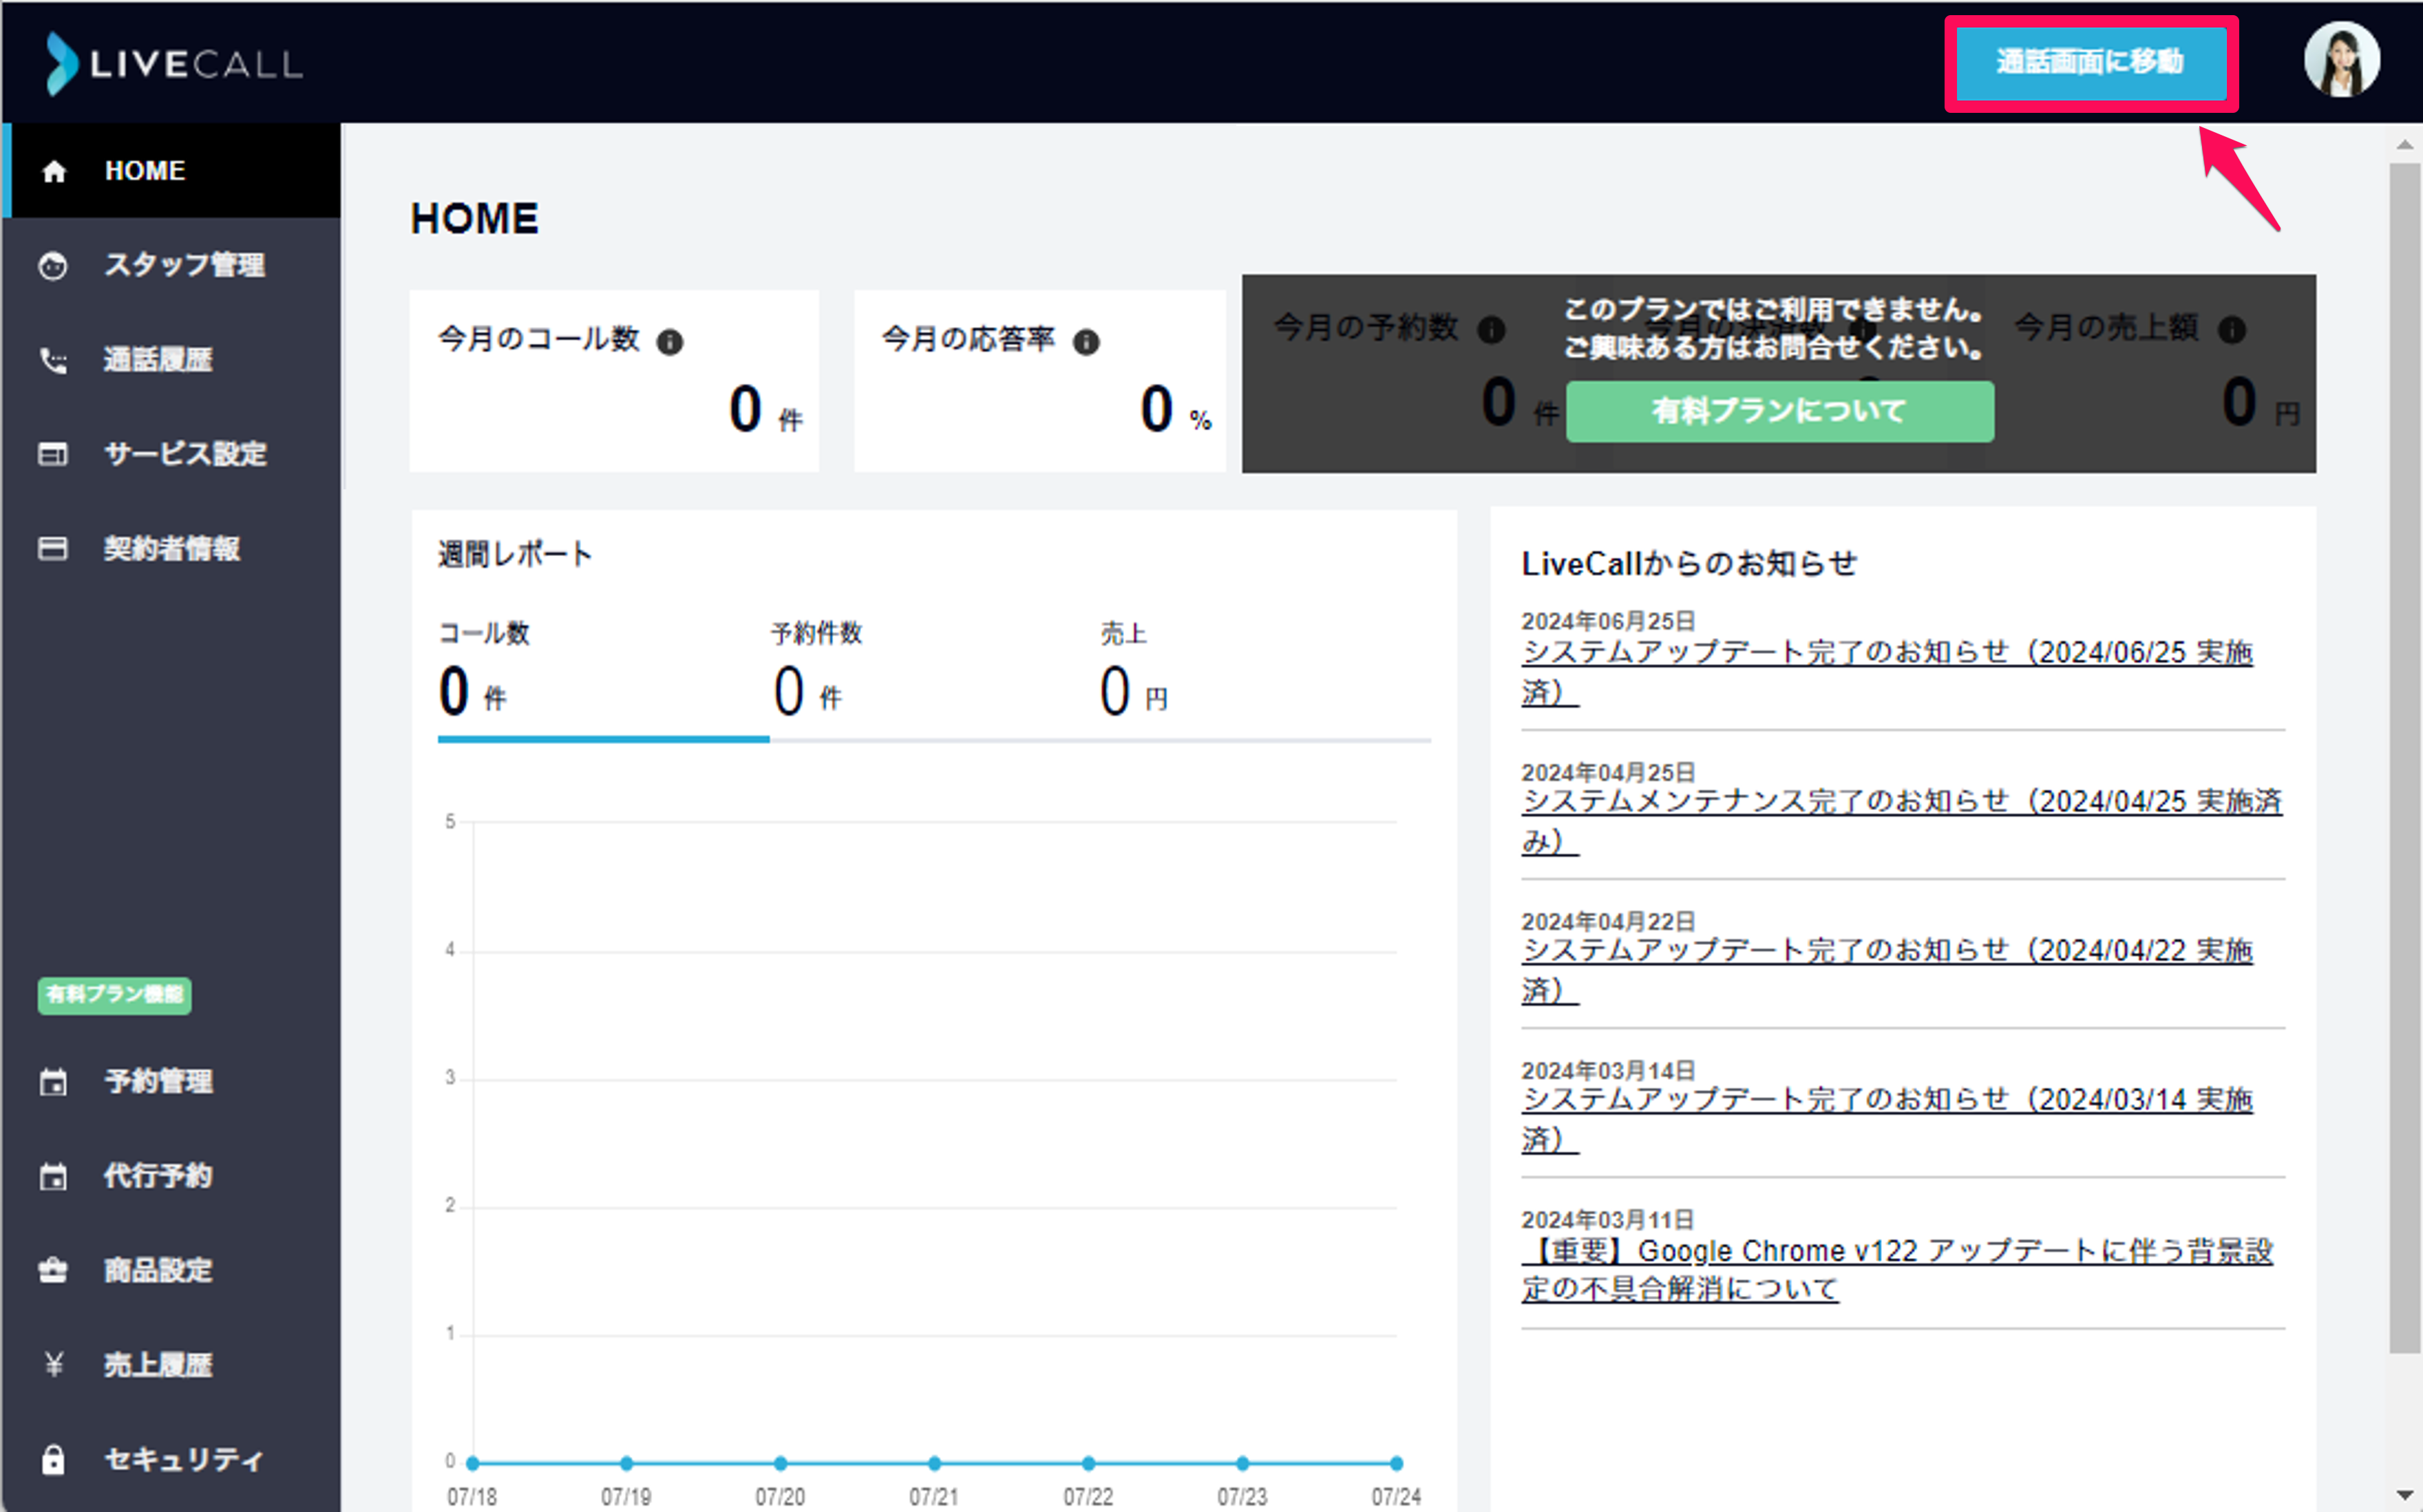
Task: Click the LiveCall logo
Action: pos(175,64)
